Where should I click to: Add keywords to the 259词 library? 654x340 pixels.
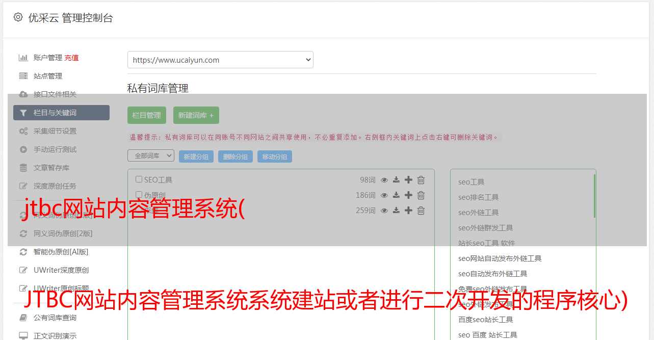[x=408, y=211]
